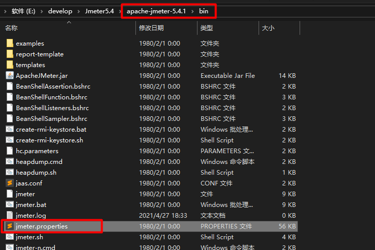Click the create-rmi-keystore.bat batch icon
The height and width of the screenshot is (250, 375).
[10, 129]
